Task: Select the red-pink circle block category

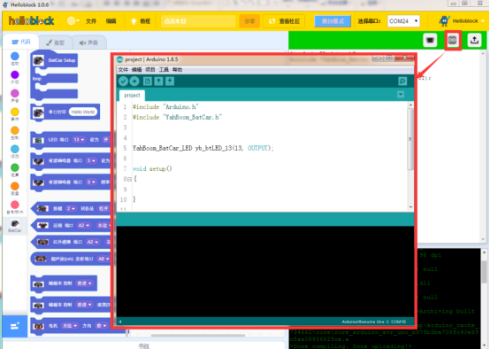Action: (15, 205)
